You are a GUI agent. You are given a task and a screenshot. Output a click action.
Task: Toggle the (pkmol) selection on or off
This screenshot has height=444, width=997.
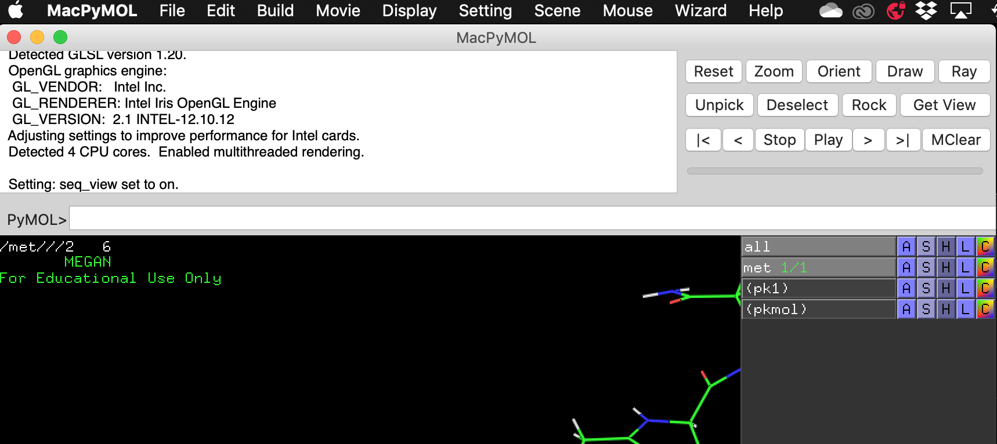pos(819,309)
